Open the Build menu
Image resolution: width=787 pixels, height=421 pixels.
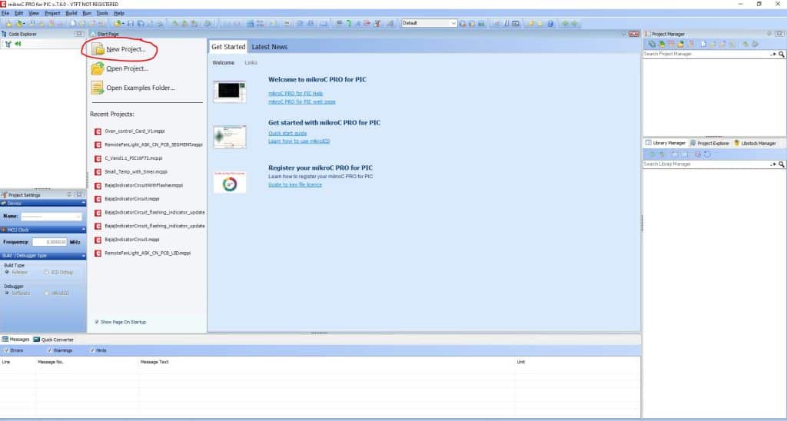pyautogui.click(x=71, y=13)
